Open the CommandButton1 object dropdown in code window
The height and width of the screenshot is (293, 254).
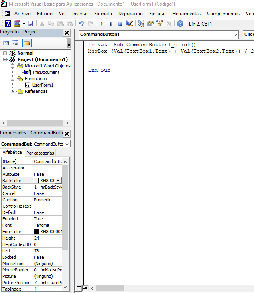point(235,35)
